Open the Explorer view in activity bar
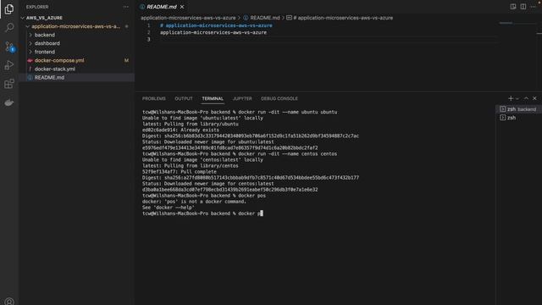The image size is (542, 305). 9,9
